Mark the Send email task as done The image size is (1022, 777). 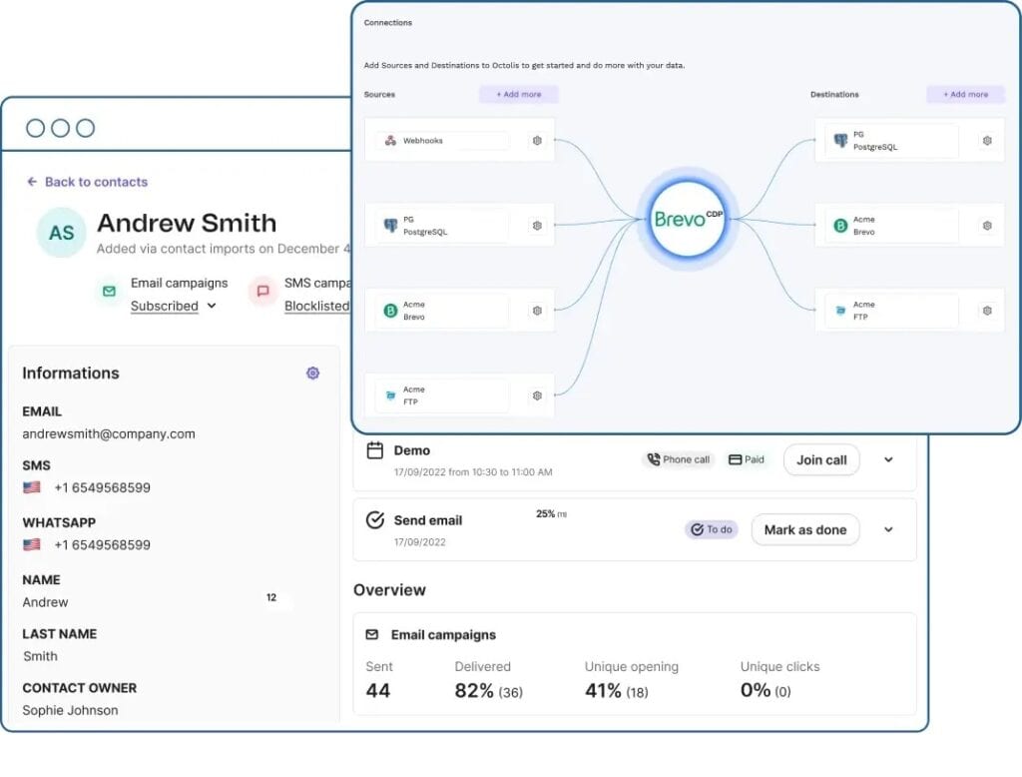(805, 529)
